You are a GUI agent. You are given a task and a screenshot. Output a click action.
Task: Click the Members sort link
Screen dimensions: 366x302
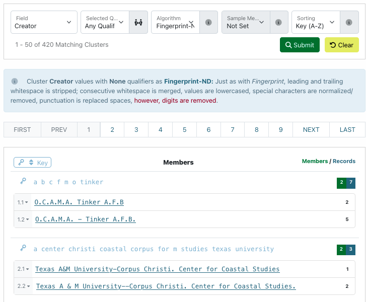(315, 161)
